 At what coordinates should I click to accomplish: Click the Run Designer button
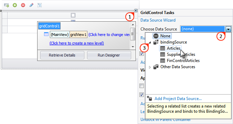coord(109,55)
